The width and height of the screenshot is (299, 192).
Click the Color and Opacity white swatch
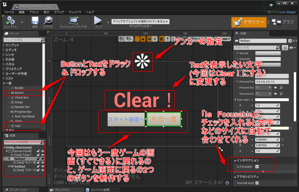(x=272, y=100)
